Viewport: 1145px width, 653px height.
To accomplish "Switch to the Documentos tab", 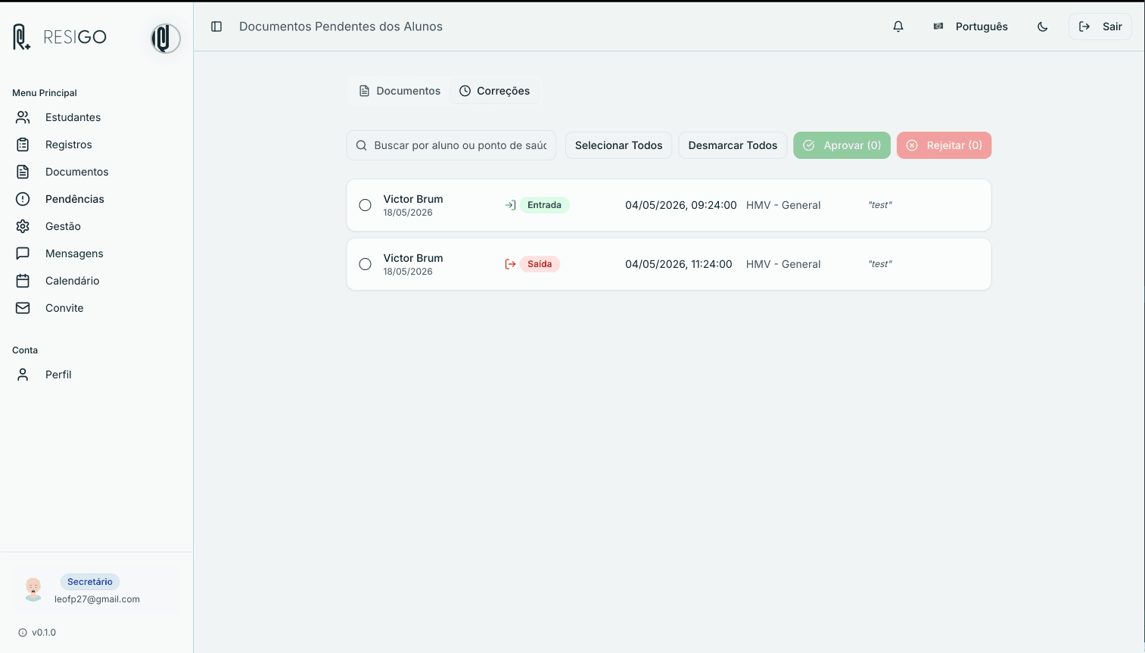I will pyautogui.click(x=400, y=91).
